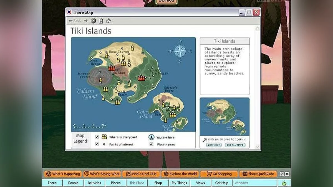The image size is (333, 187).
Task: Refresh the map page
Action: coord(101,21)
